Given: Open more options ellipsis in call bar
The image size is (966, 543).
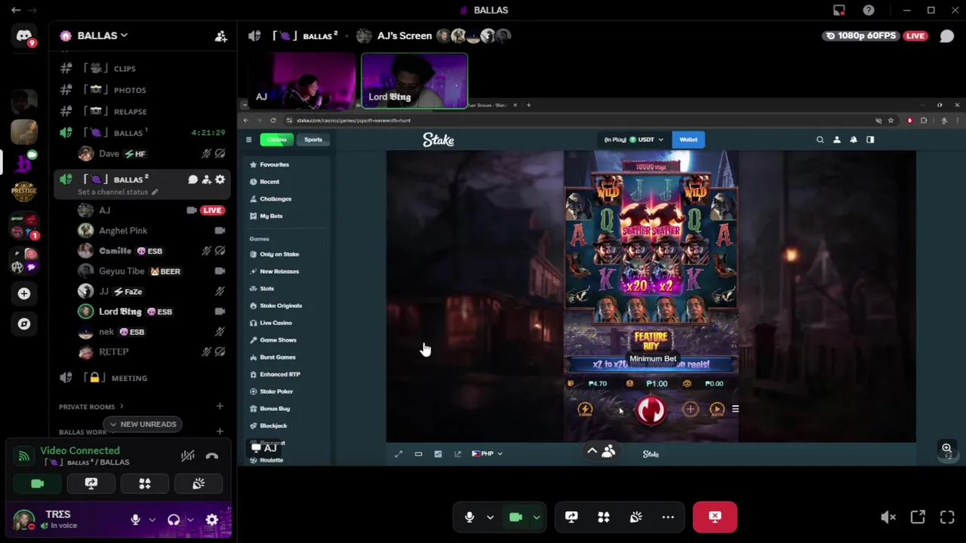Looking at the screenshot, I should [x=668, y=517].
